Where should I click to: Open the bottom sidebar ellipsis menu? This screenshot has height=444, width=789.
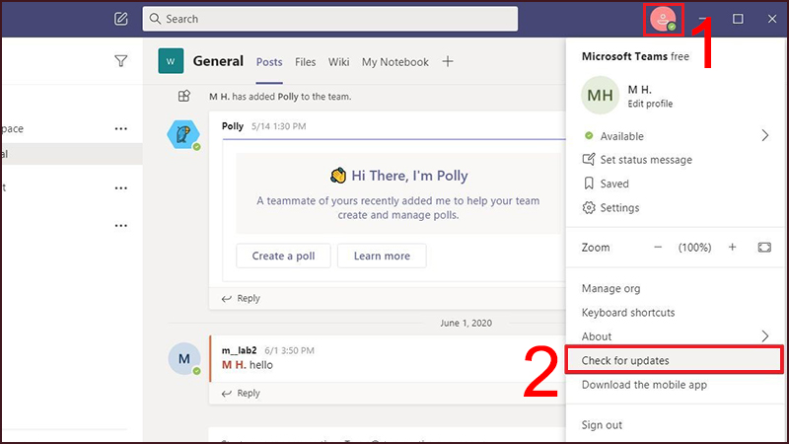pyautogui.click(x=120, y=226)
